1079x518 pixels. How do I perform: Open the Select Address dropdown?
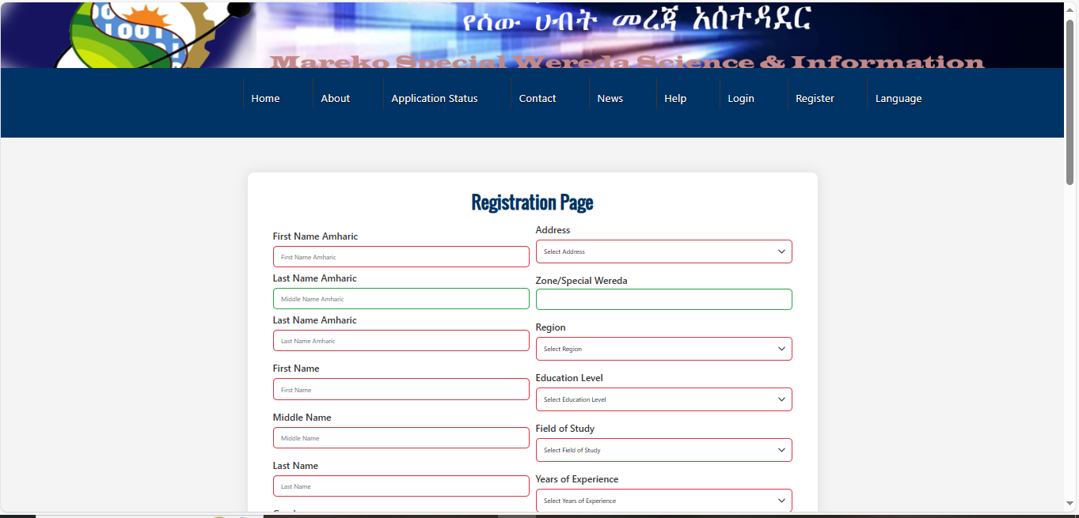(663, 251)
